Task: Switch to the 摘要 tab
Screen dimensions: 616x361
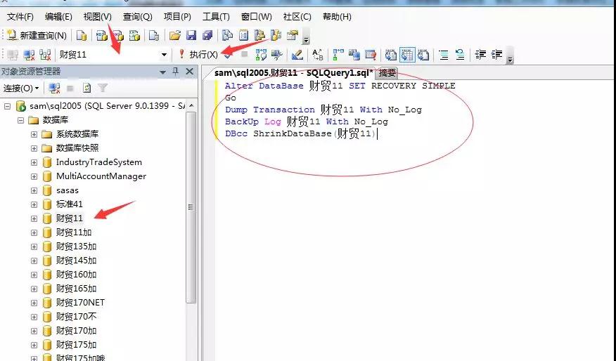Action: click(x=387, y=72)
